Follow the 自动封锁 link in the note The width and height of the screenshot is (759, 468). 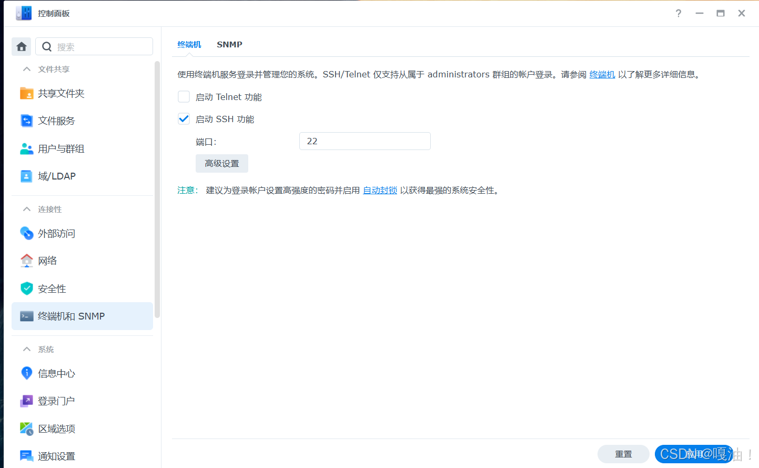click(380, 190)
